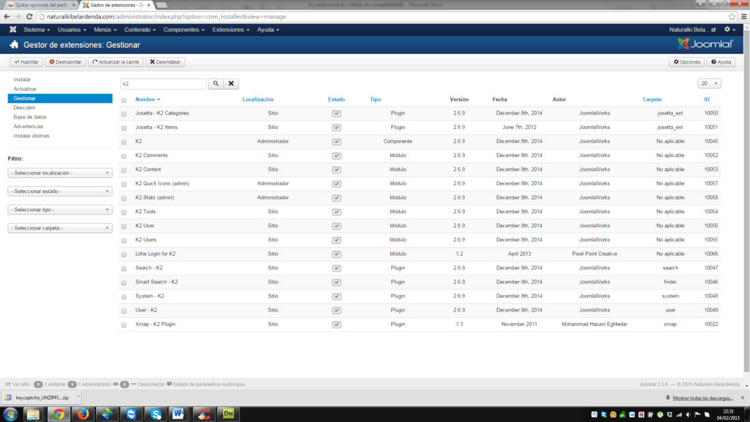Toggle enabled status of Lithe Login for K2
Screen dimensions: 750x422
click(337, 254)
